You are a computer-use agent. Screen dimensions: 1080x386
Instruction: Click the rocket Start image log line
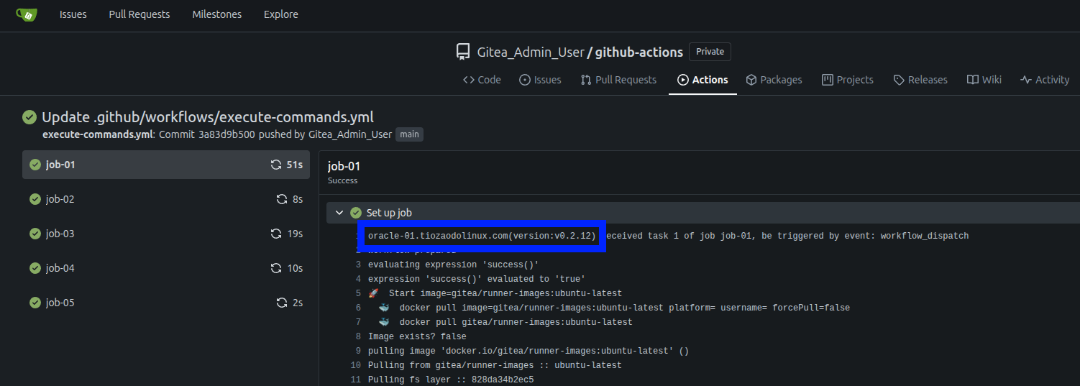coord(495,293)
